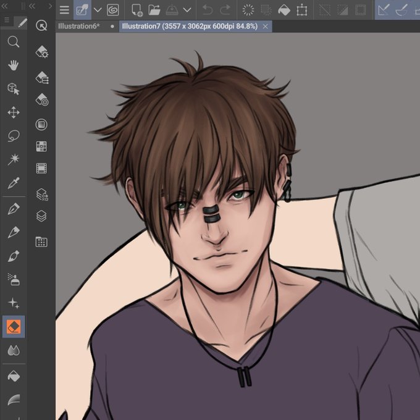Toggle Snap to Ruler
This screenshot has height=420, width=420.
click(384, 10)
